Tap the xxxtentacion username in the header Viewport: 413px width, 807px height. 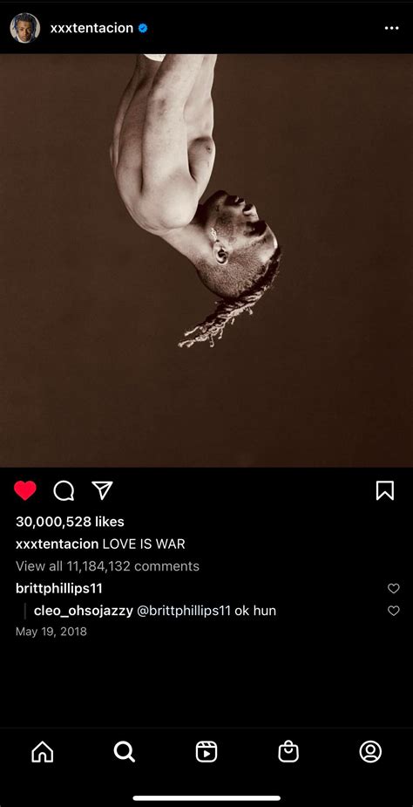point(91,28)
